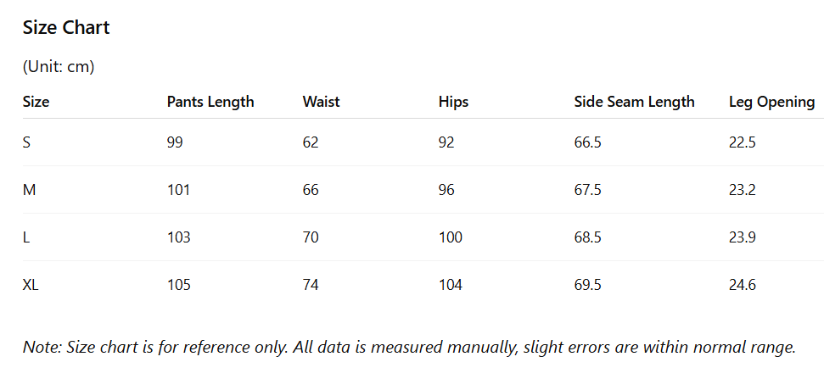
Task: Click the italic reference note text
Action: 409,347
